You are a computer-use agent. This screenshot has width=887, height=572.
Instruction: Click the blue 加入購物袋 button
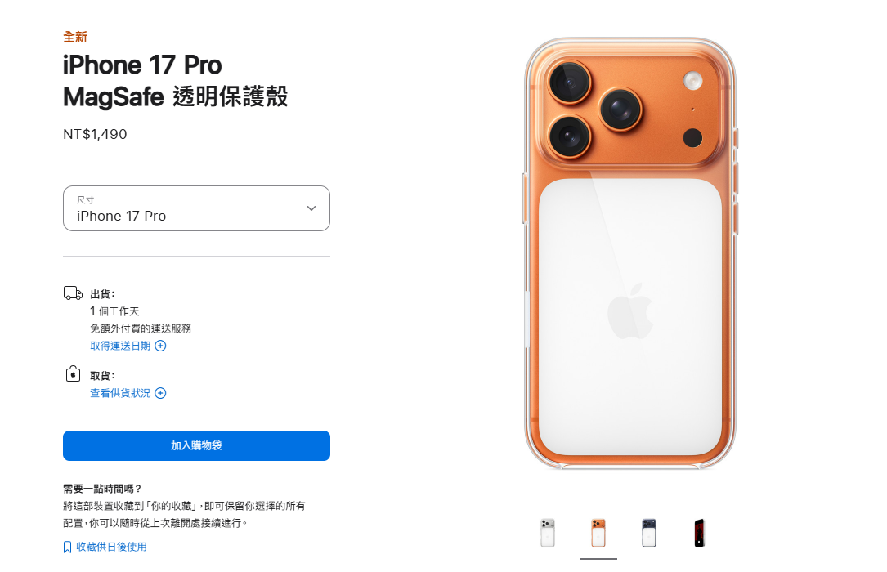pyautogui.click(x=196, y=445)
